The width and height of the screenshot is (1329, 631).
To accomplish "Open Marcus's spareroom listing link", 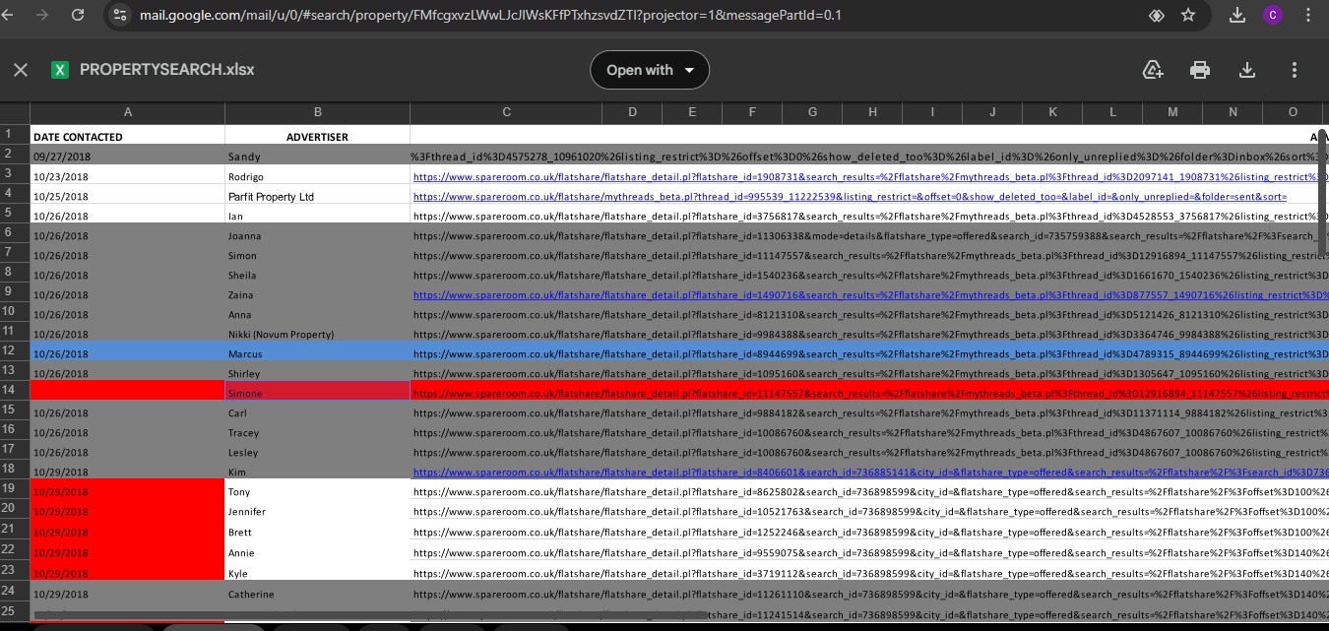I will pyautogui.click(x=869, y=354).
